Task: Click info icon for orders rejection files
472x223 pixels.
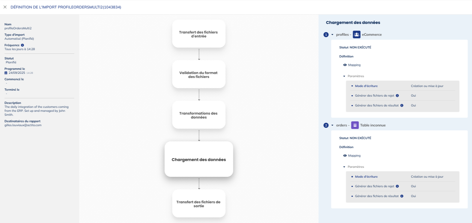Action: [x=397, y=186]
